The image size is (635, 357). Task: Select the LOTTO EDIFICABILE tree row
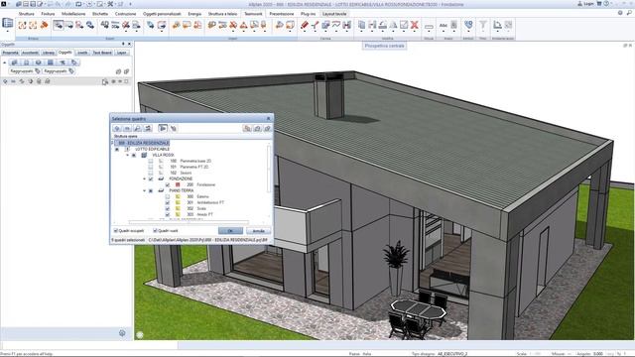pyautogui.click(x=152, y=149)
